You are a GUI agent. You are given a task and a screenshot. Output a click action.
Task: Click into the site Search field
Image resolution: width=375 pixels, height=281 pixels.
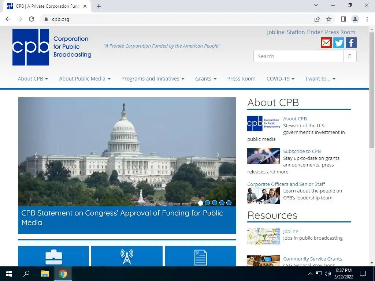click(x=298, y=56)
